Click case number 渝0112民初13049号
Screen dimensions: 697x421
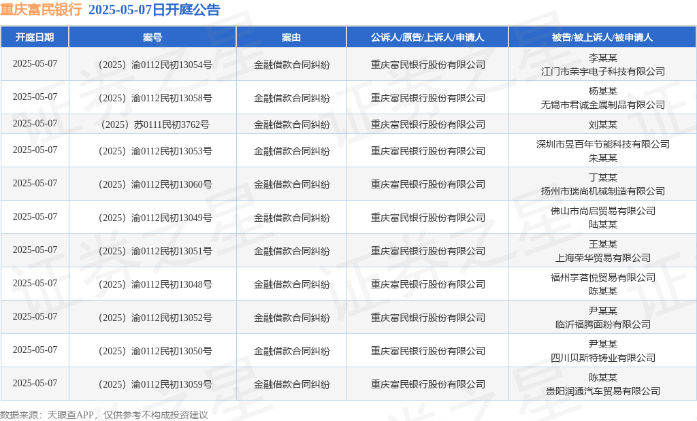coord(155,218)
